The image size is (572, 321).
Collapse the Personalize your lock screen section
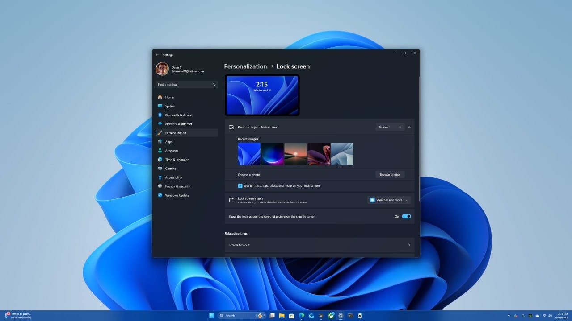coord(409,127)
